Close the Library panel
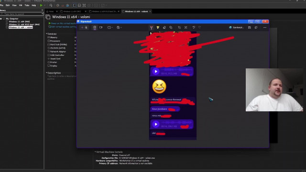306x172 pixels. click(42, 10)
